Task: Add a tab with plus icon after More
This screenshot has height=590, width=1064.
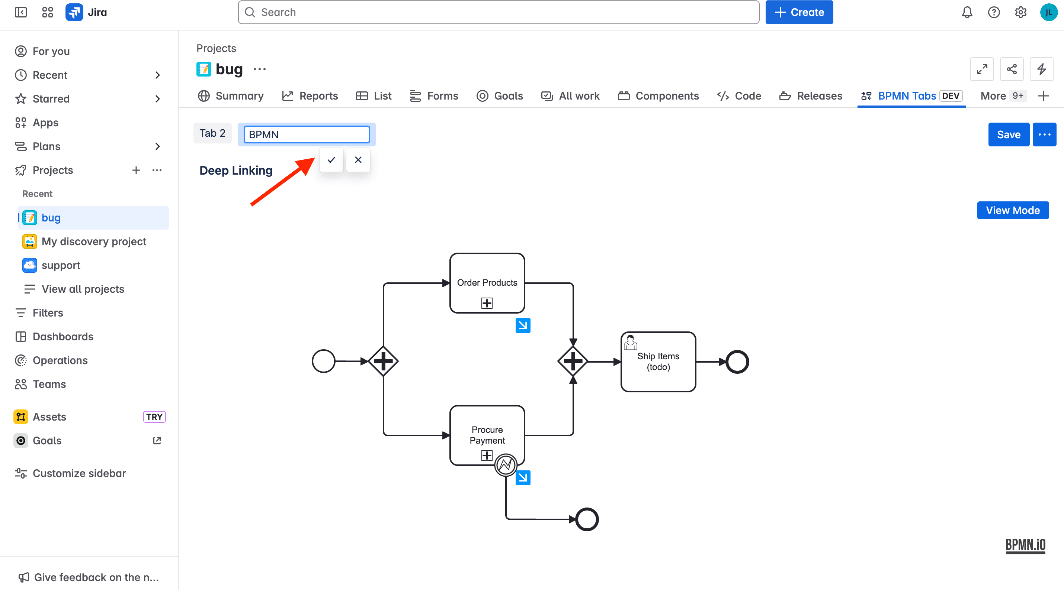Action: coord(1043,96)
